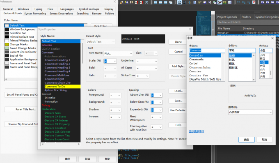
Task: Click the Load... button
Action: click(178, 91)
